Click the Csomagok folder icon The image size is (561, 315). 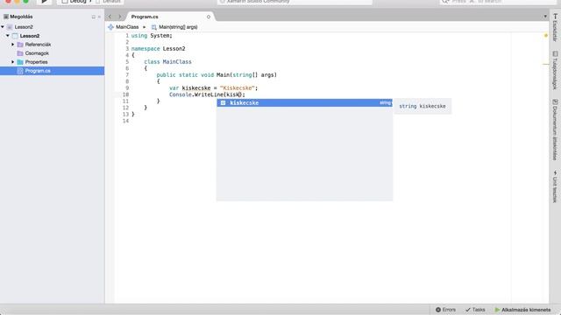(x=20, y=53)
